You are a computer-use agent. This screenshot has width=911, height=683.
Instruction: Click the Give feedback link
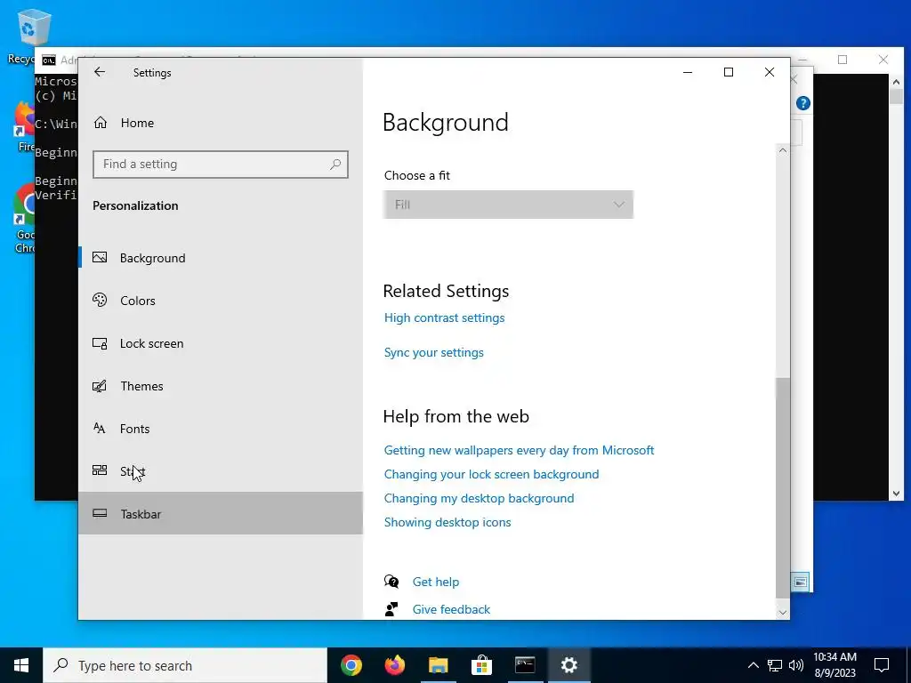[451, 609]
